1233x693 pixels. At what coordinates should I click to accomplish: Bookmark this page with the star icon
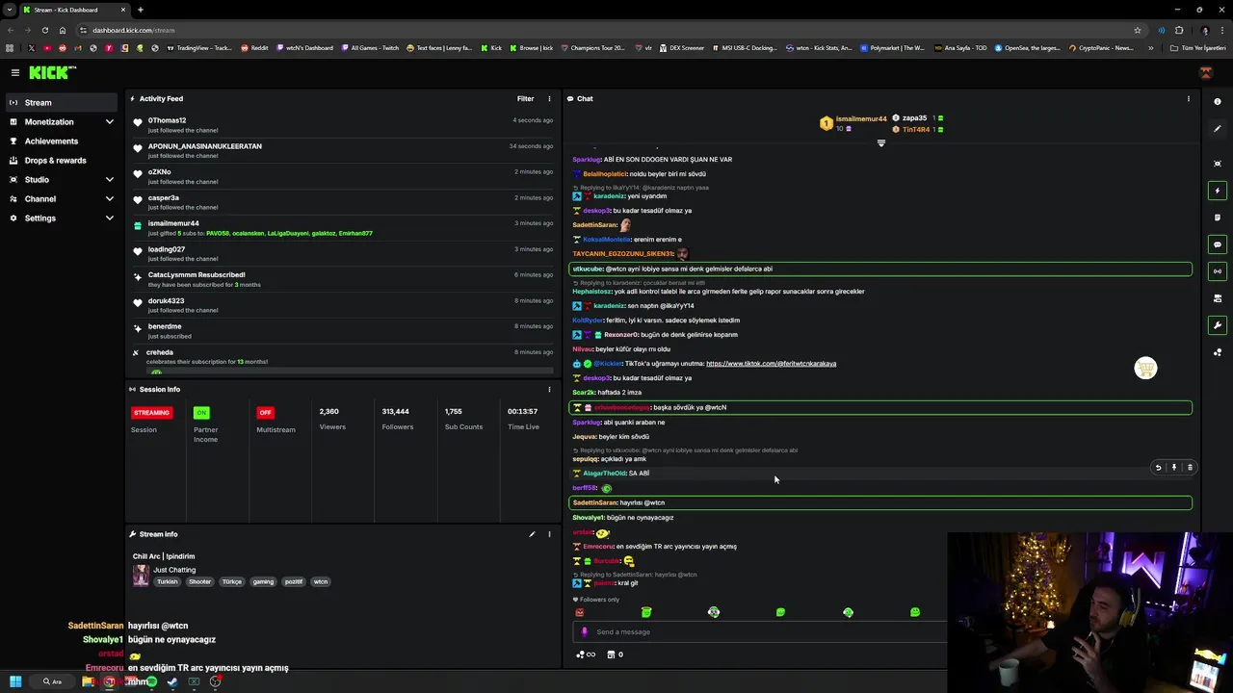[x=1137, y=30]
